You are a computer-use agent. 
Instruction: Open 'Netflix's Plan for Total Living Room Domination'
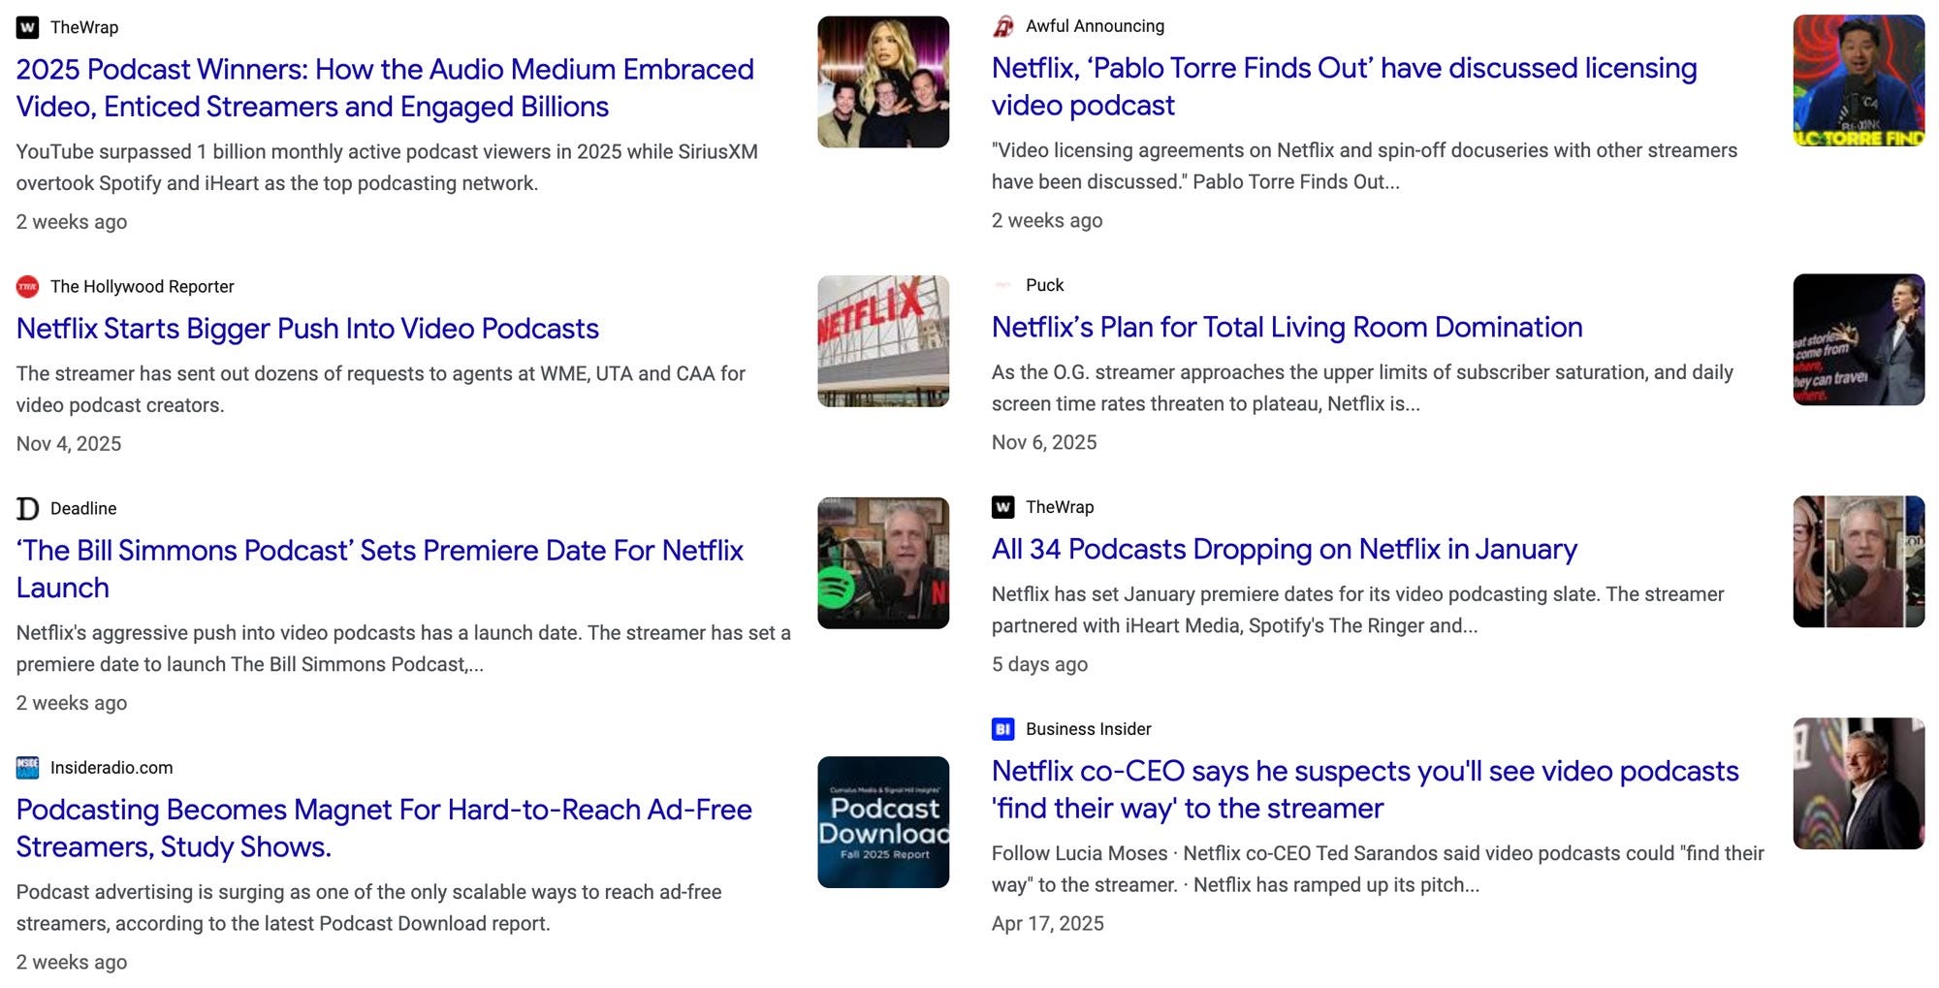pyautogui.click(x=1287, y=328)
